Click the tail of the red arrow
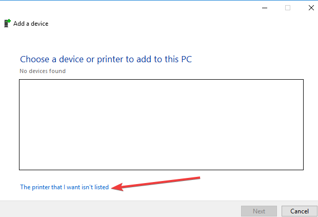Screen dimensions: 318x217 (198, 178)
